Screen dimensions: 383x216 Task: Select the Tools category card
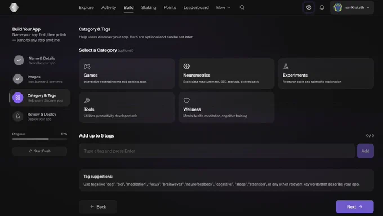(127, 107)
